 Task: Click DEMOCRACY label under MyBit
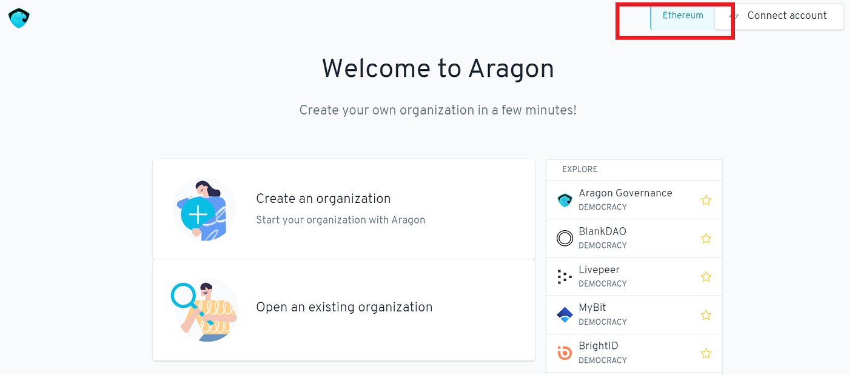pyautogui.click(x=603, y=322)
